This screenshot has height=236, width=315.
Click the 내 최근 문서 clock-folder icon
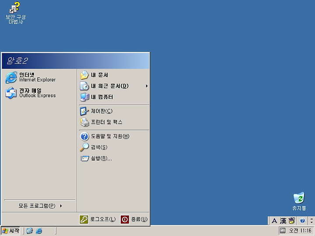[x=84, y=86]
